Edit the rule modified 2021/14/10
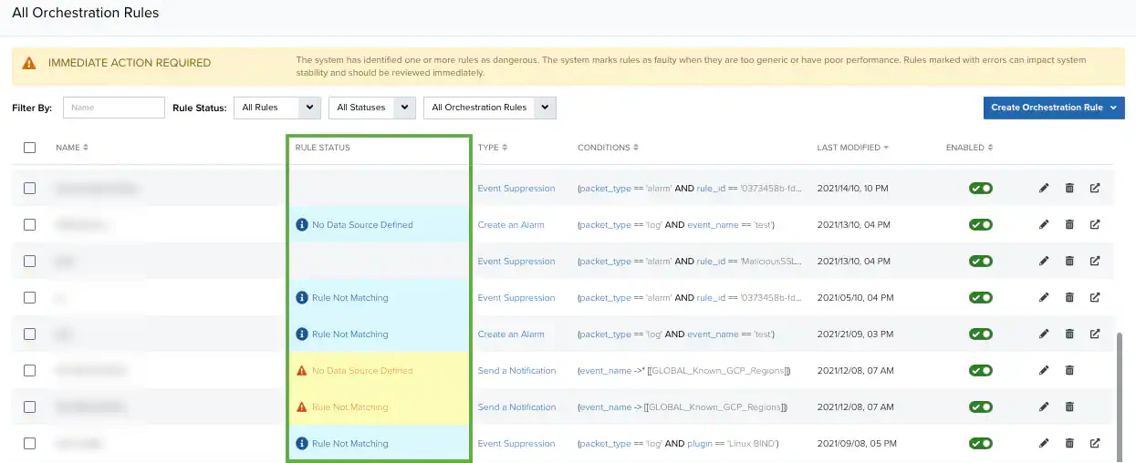This screenshot has height=463, width=1136. click(x=1044, y=189)
